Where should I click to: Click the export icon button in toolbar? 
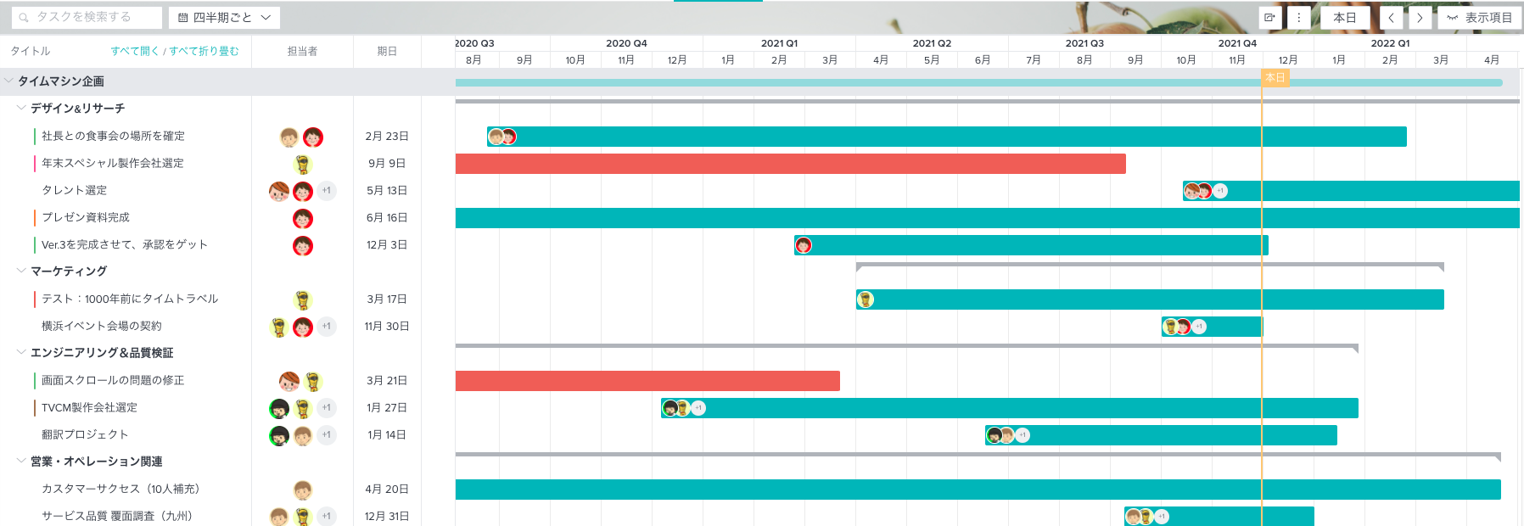coord(1269,17)
